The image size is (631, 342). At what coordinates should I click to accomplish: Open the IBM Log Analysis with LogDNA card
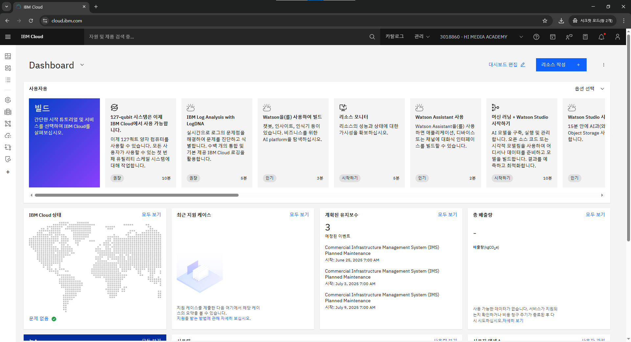(x=217, y=143)
